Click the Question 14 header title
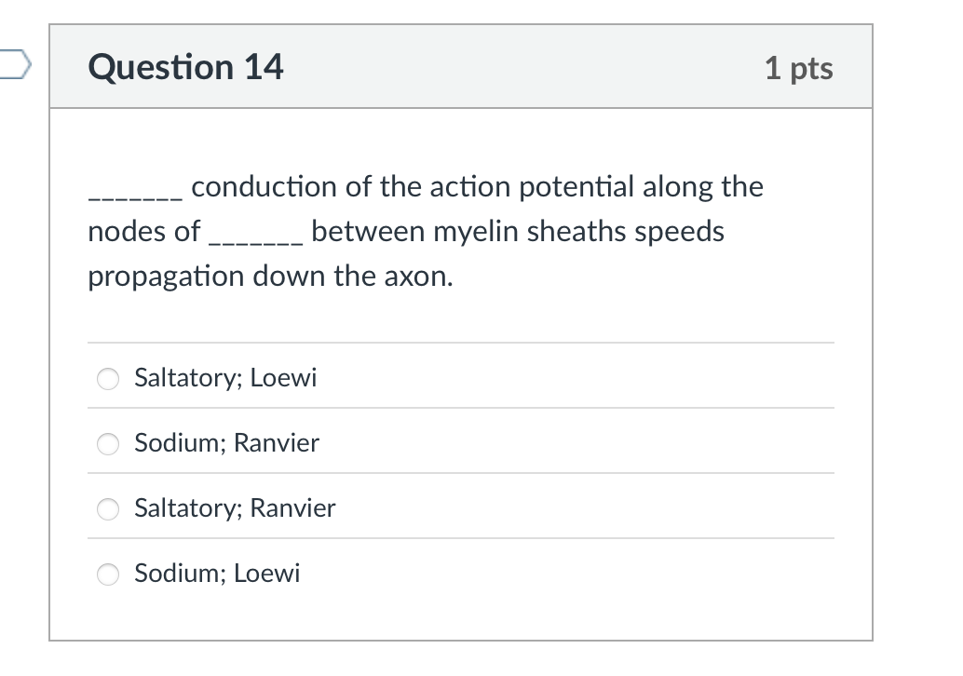 pyautogui.click(x=185, y=67)
